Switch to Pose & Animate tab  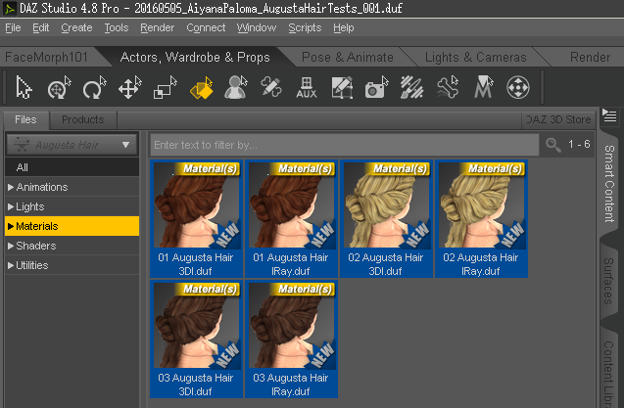click(348, 58)
